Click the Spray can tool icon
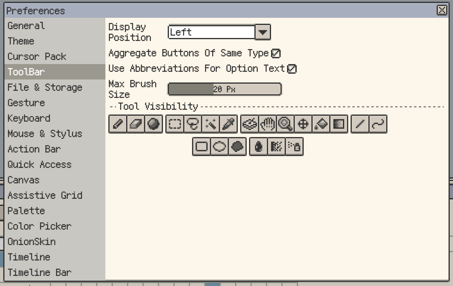453x286 pixels. [294, 147]
